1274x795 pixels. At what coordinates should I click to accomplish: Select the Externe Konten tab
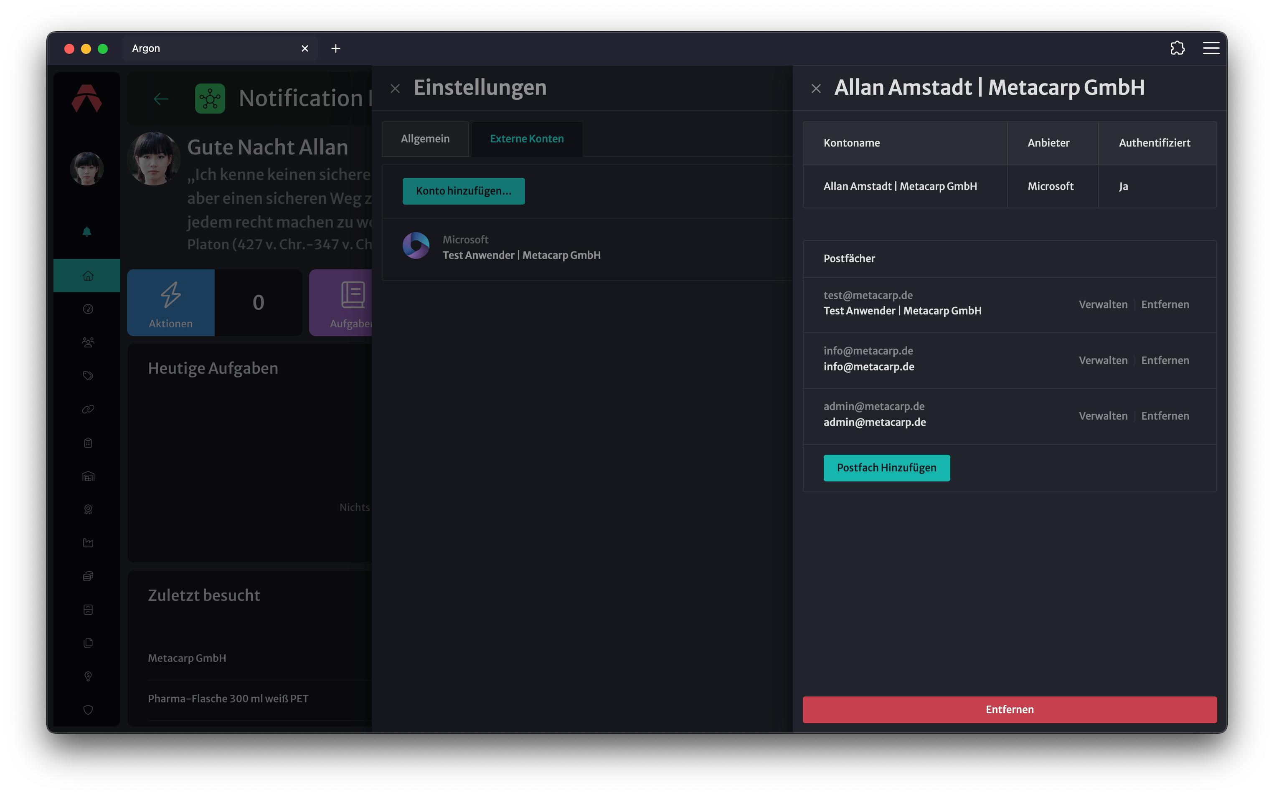click(x=527, y=139)
